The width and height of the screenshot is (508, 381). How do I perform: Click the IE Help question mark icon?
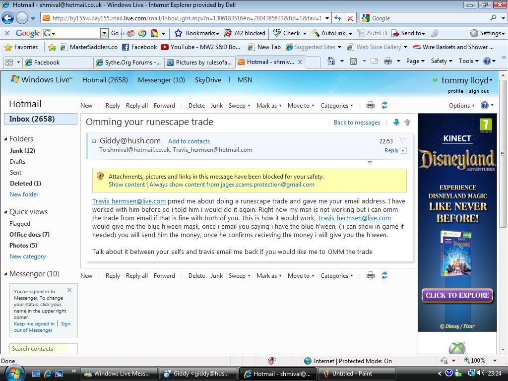tap(487, 61)
